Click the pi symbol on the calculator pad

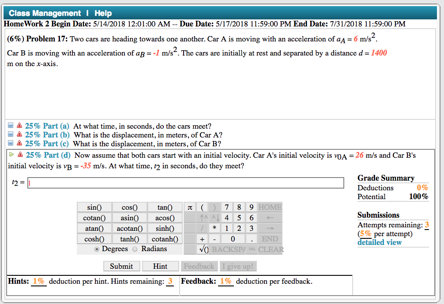pyautogui.click(x=189, y=207)
